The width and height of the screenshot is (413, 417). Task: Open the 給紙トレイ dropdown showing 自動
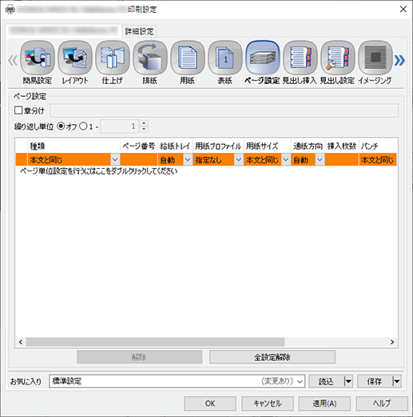tap(188, 160)
